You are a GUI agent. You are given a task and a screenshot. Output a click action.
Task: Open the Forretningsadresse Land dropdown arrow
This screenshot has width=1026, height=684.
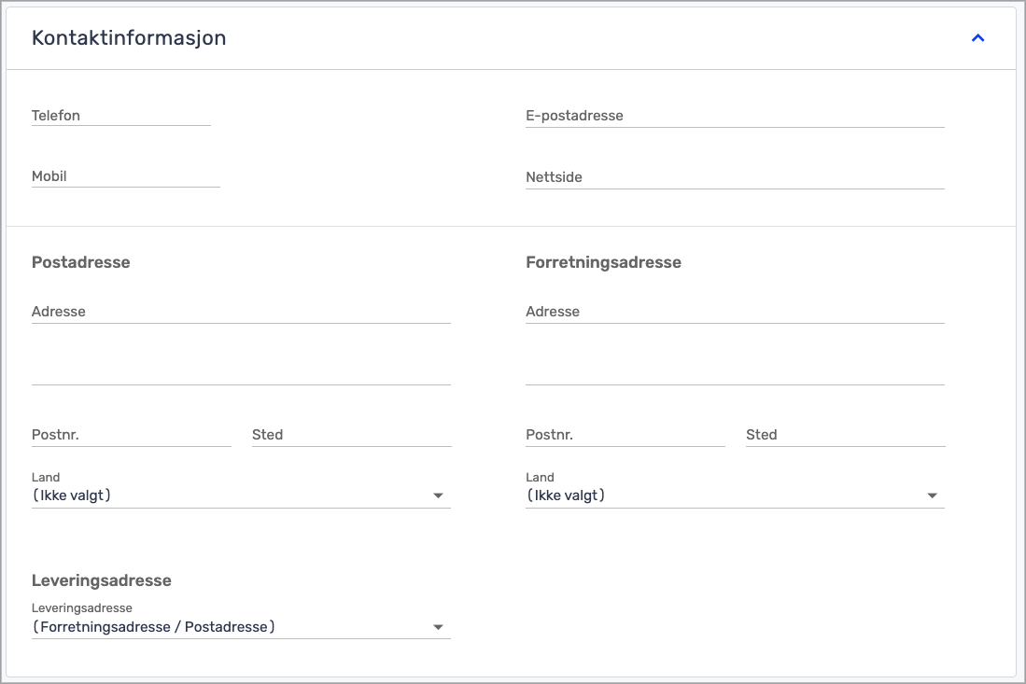pyautogui.click(x=932, y=496)
